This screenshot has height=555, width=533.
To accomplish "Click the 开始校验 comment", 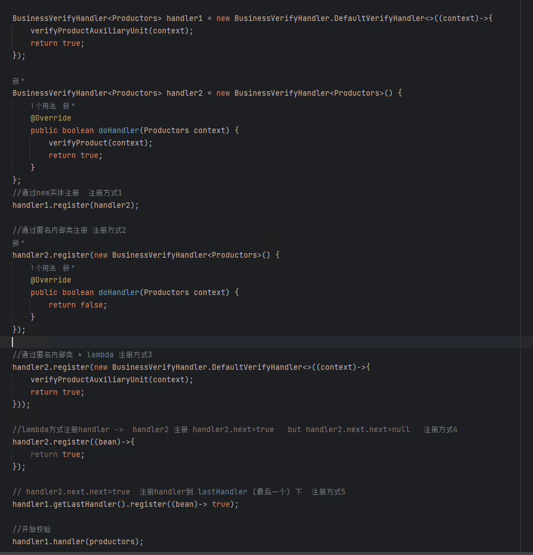I will (32, 529).
